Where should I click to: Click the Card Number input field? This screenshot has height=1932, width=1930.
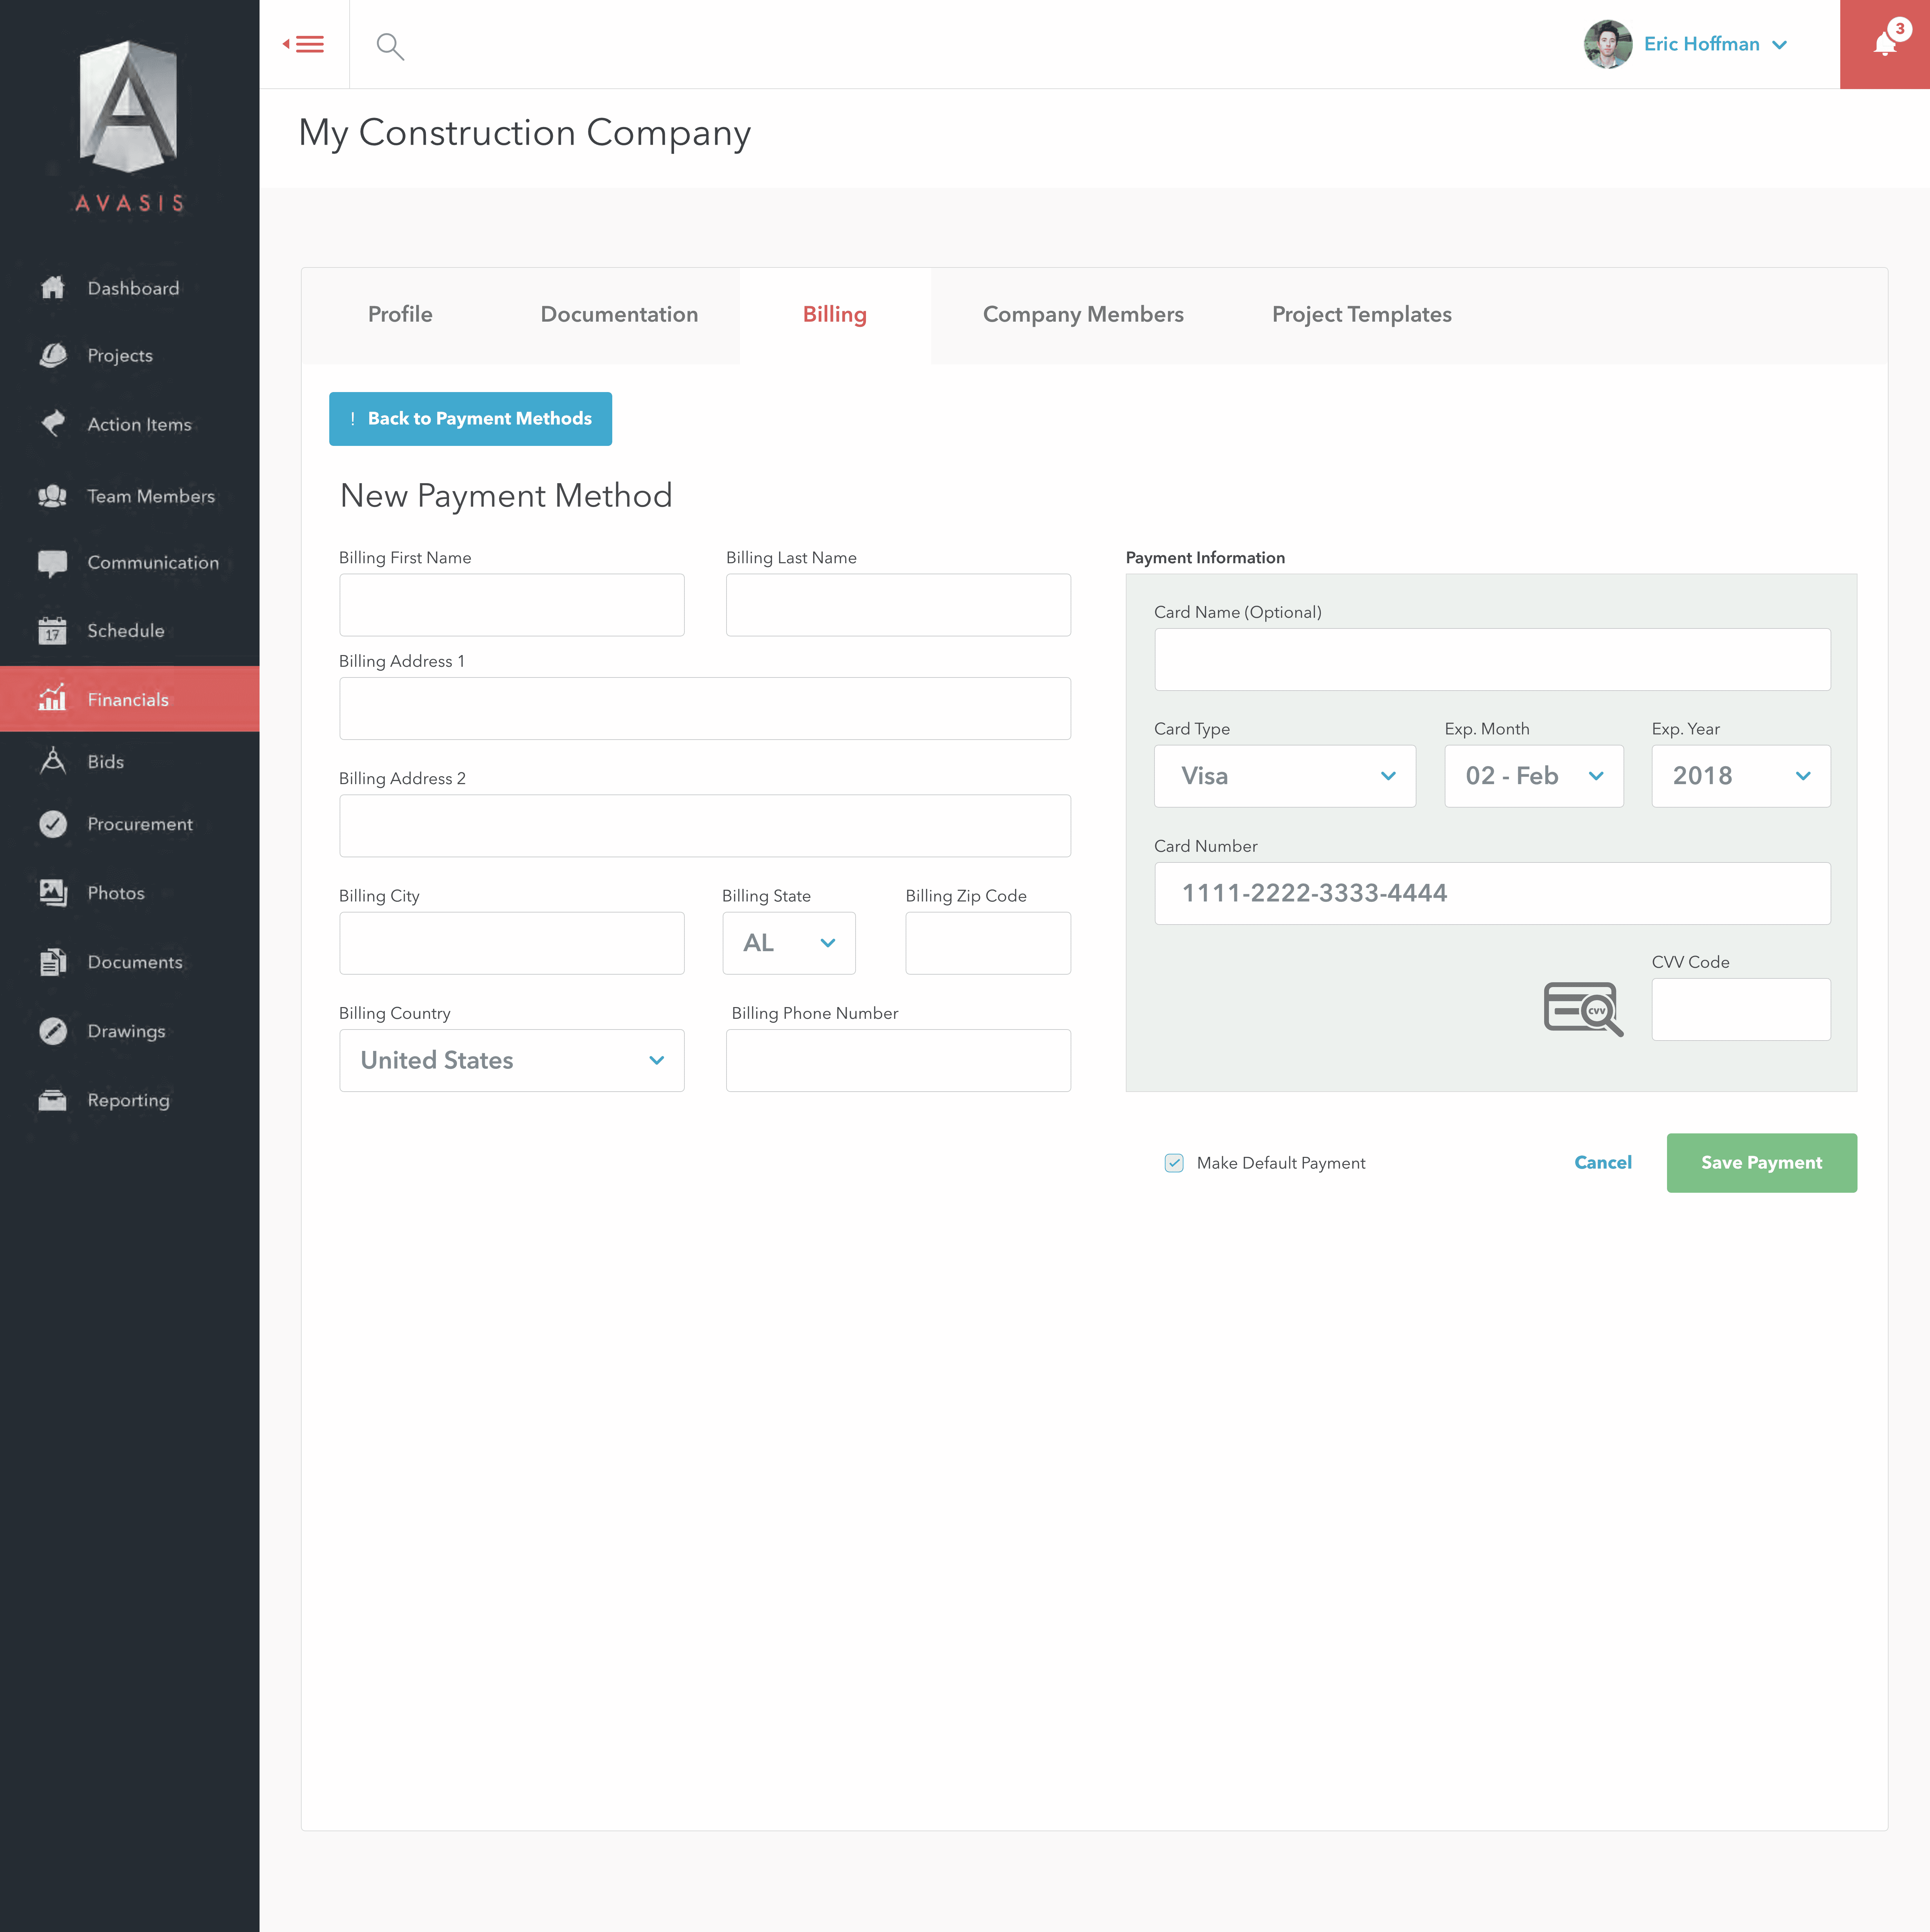[1492, 893]
